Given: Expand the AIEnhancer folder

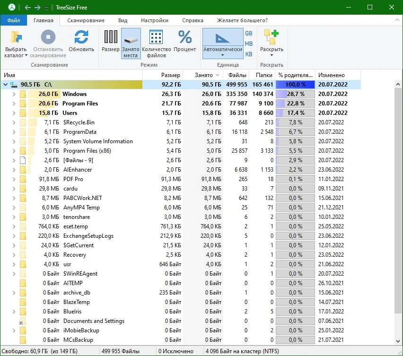Looking at the screenshot, I should (x=14, y=170).
